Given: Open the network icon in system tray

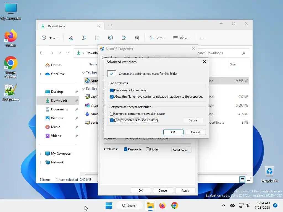Looking at the screenshot, I should (241, 205).
